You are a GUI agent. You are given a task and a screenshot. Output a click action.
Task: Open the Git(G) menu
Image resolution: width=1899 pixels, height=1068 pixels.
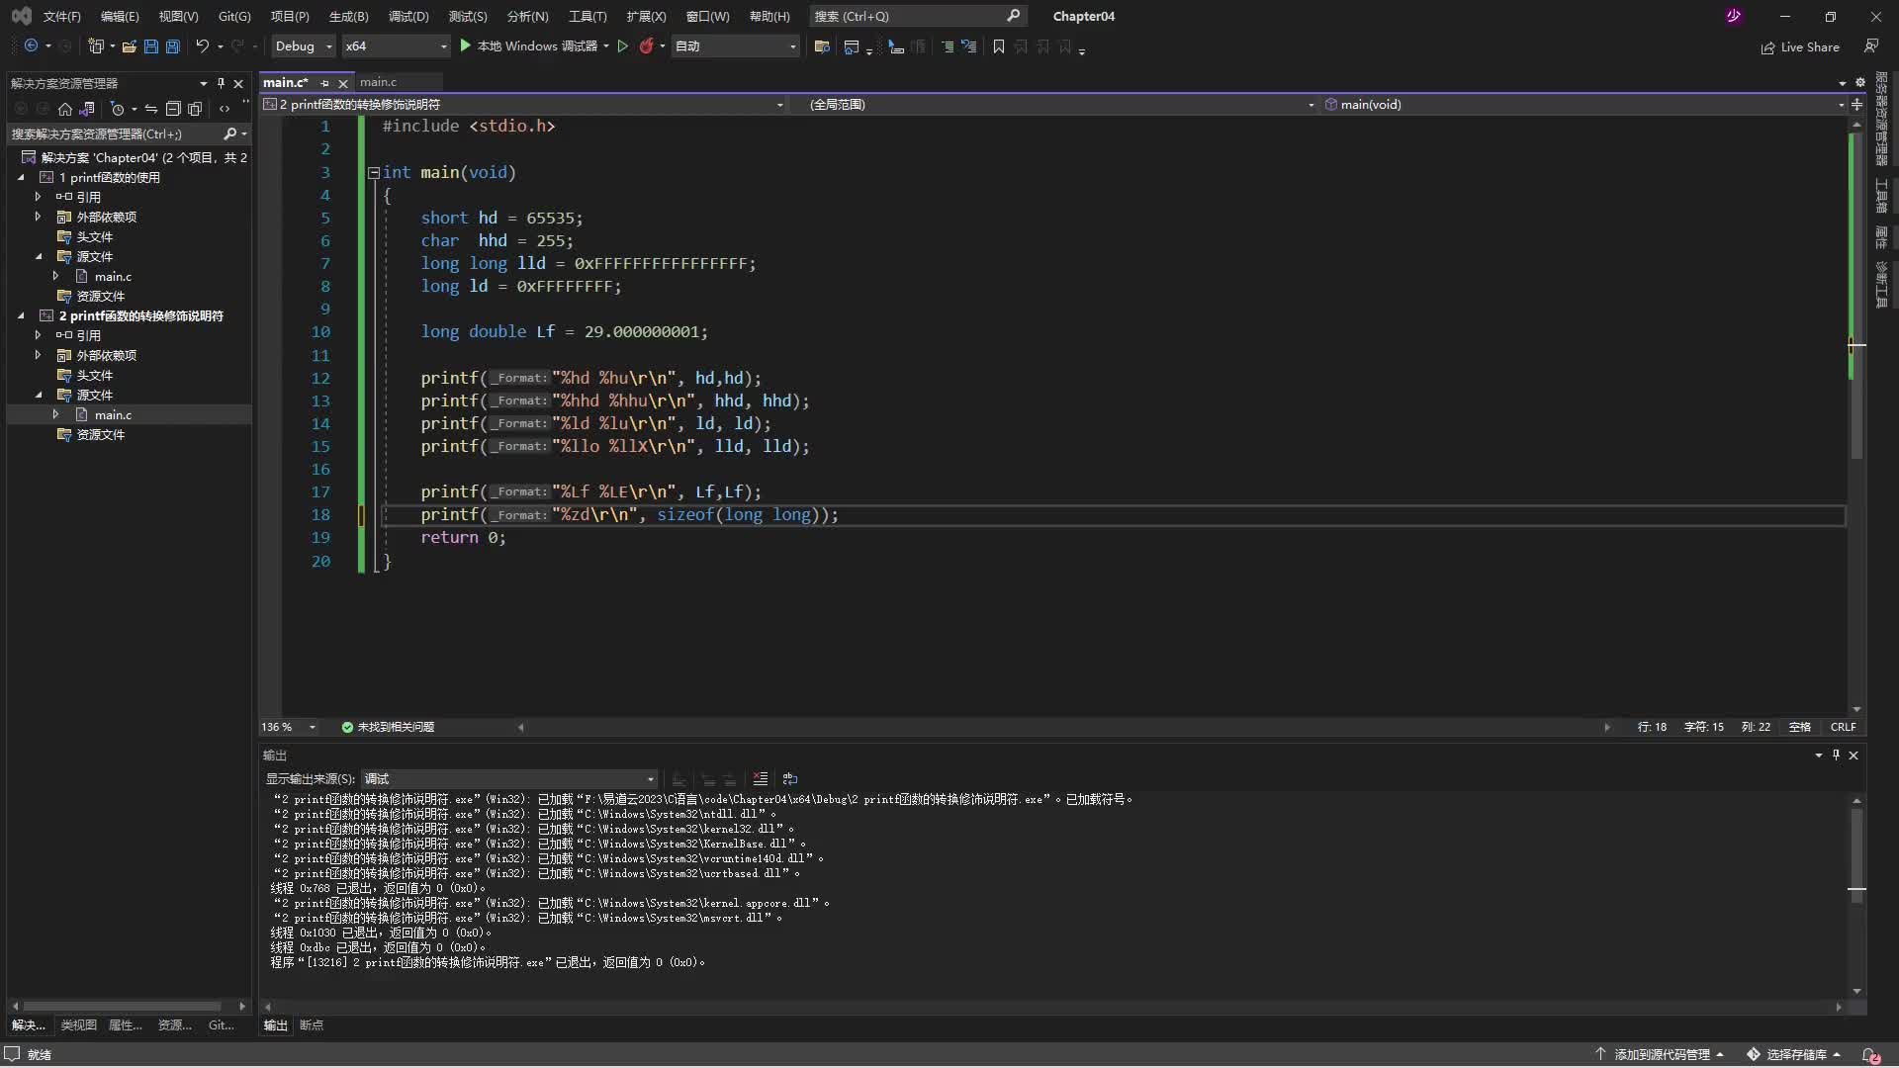tap(234, 16)
